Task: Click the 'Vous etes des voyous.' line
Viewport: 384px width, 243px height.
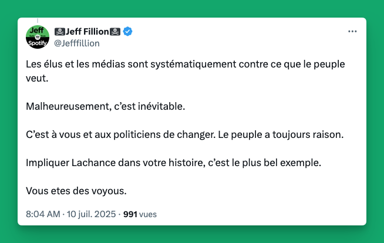Action: tap(76, 191)
